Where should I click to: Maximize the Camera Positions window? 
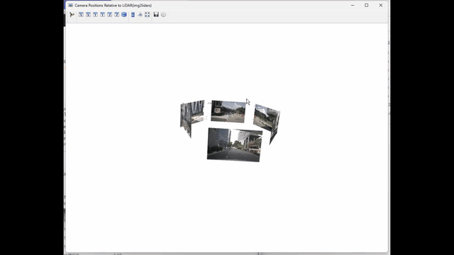(366, 5)
